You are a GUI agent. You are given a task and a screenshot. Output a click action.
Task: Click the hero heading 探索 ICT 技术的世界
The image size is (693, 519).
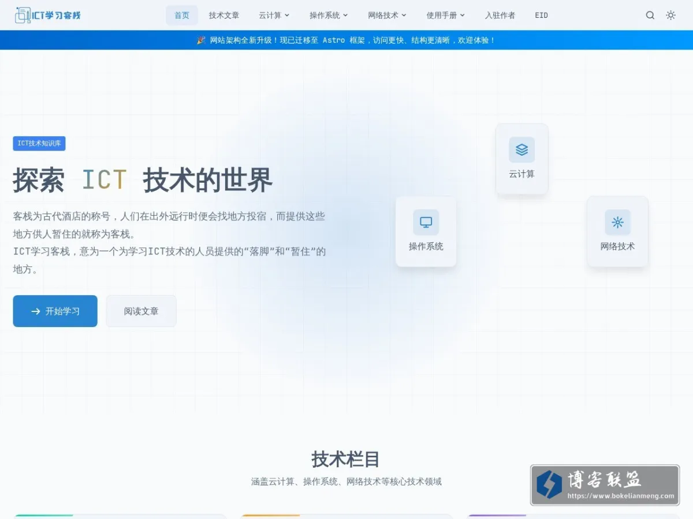click(x=143, y=180)
